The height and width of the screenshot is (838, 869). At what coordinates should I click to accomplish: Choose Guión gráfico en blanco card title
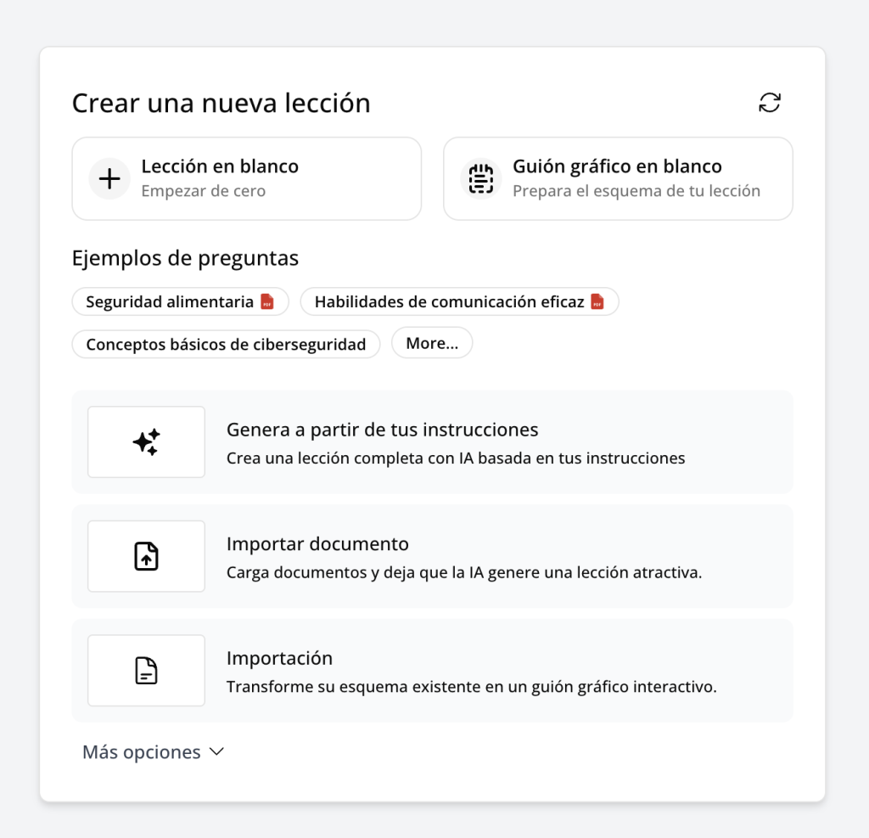617,166
